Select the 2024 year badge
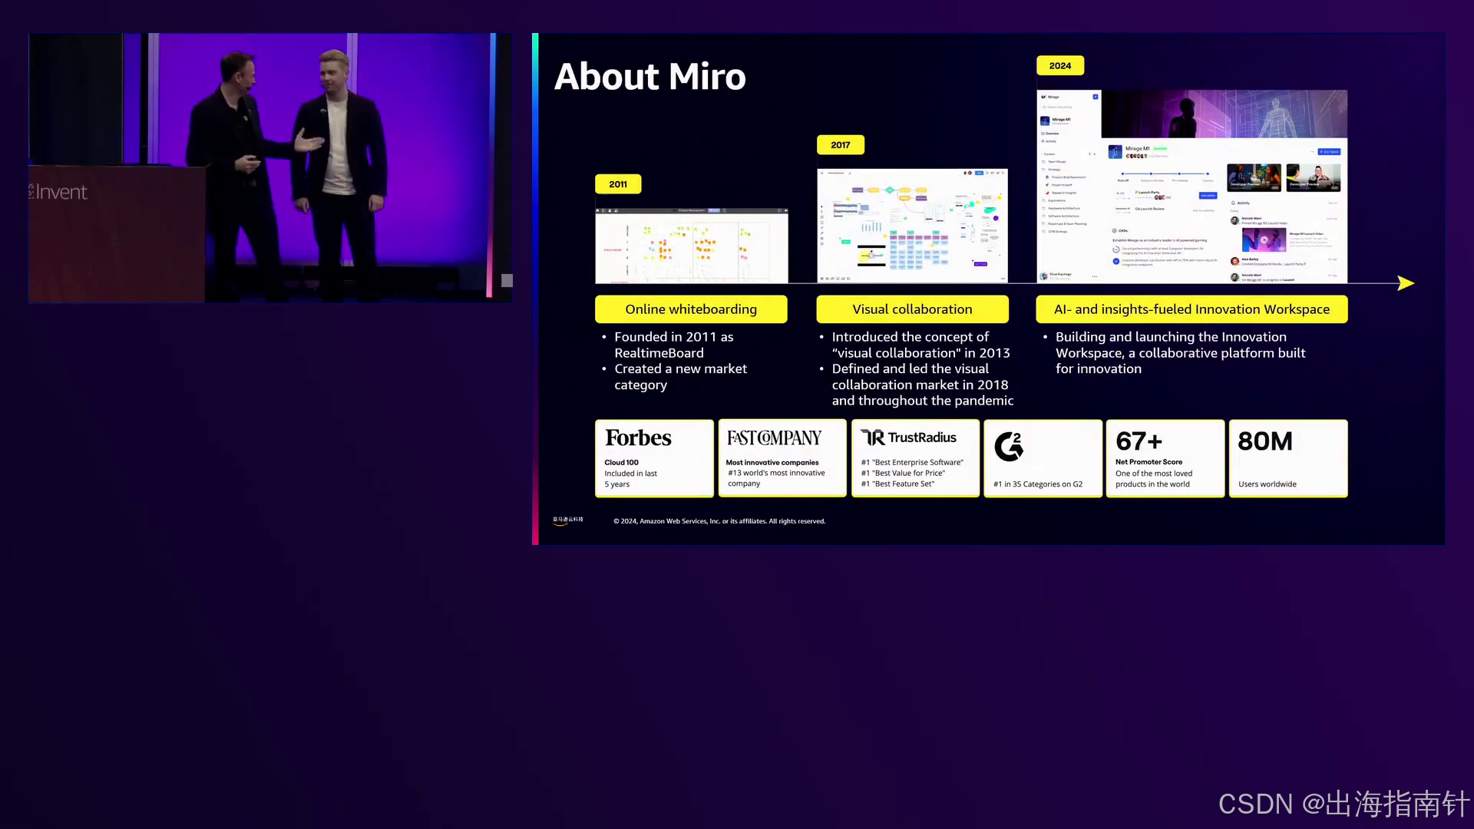This screenshot has width=1474, height=829. coord(1059,66)
